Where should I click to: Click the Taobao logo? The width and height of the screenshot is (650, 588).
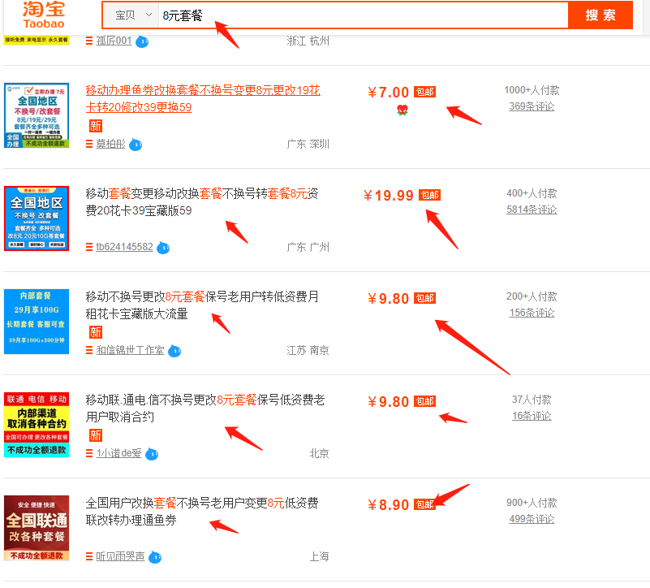(x=44, y=15)
